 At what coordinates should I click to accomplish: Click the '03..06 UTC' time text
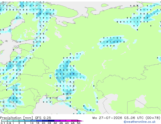point(134,118)
